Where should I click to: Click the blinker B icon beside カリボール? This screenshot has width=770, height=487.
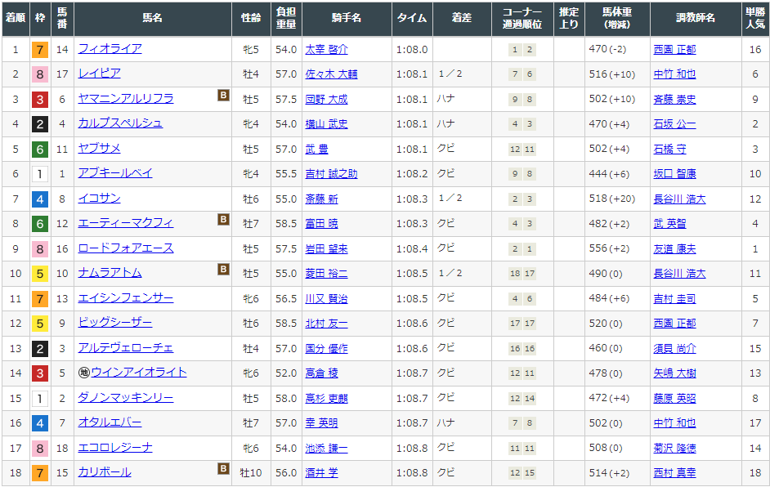tap(223, 469)
